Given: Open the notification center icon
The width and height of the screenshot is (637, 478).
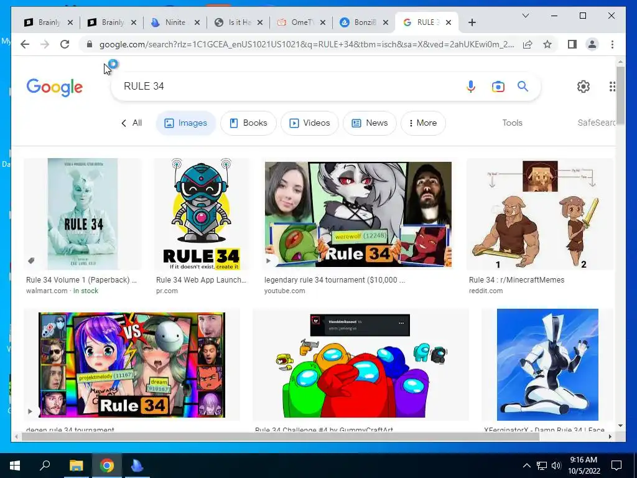Looking at the screenshot, I should tap(616, 466).
